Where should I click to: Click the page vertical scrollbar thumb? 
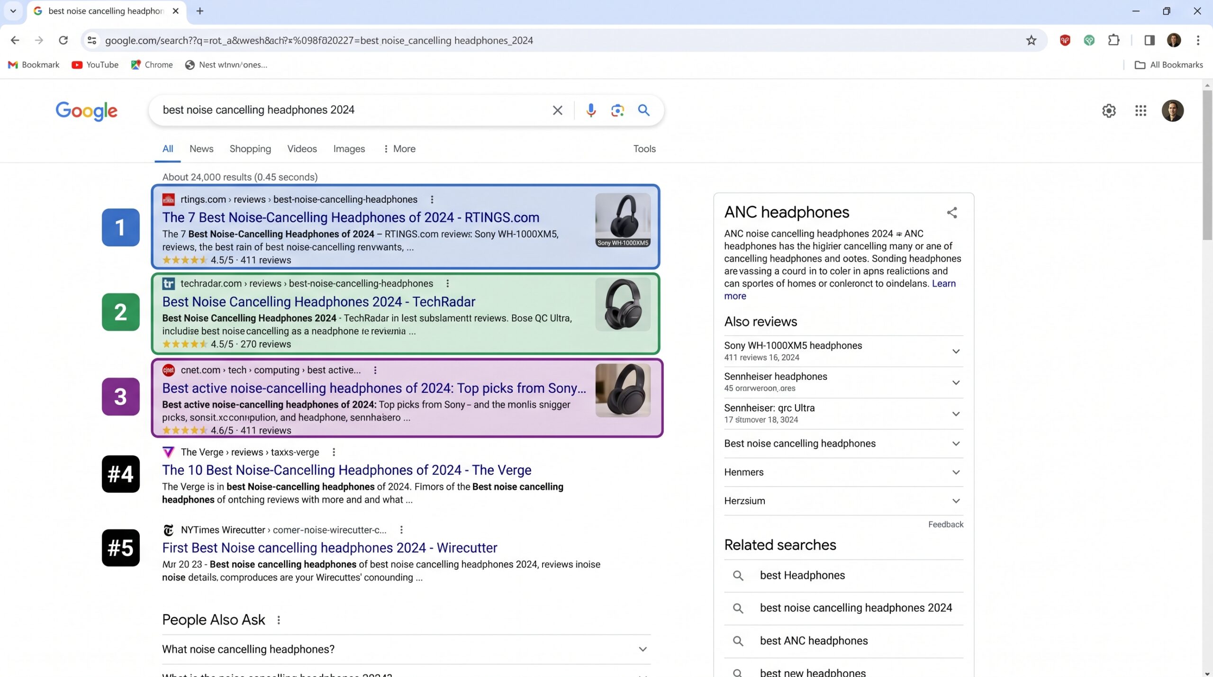click(x=1207, y=166)
